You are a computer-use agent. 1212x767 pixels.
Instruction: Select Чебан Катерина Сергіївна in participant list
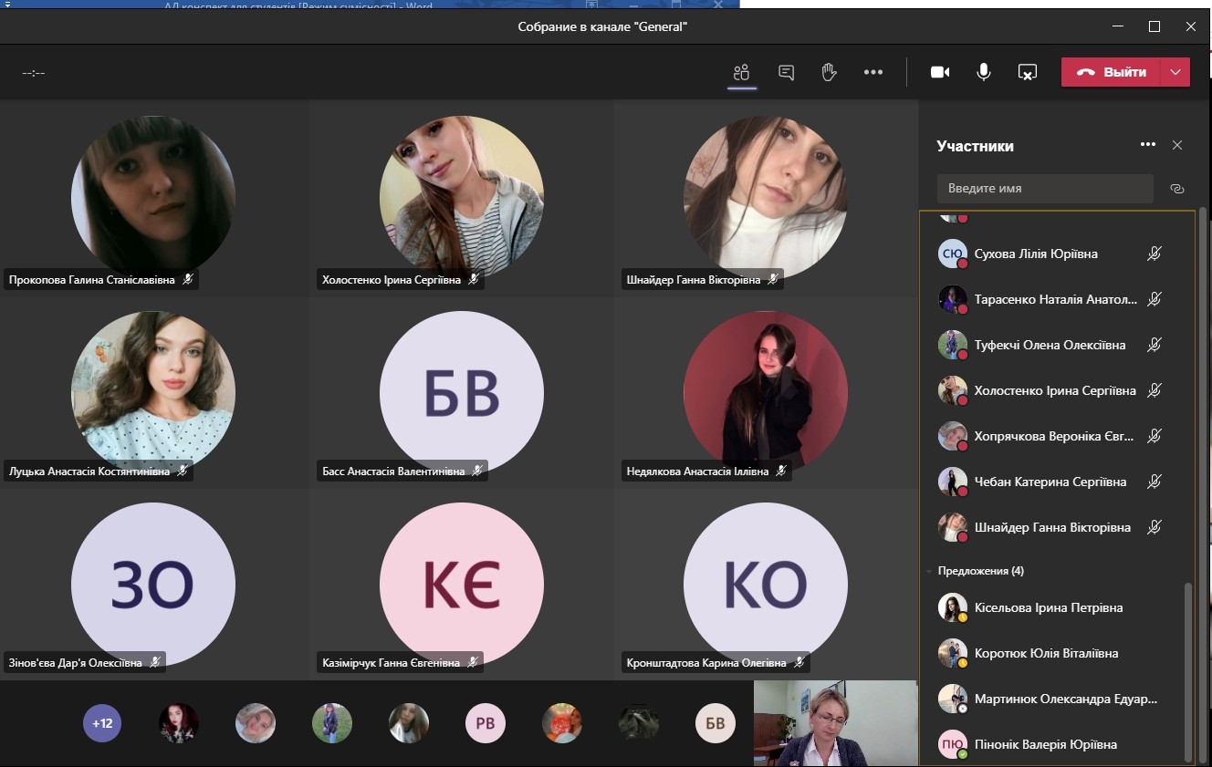tap(1050, 482)
